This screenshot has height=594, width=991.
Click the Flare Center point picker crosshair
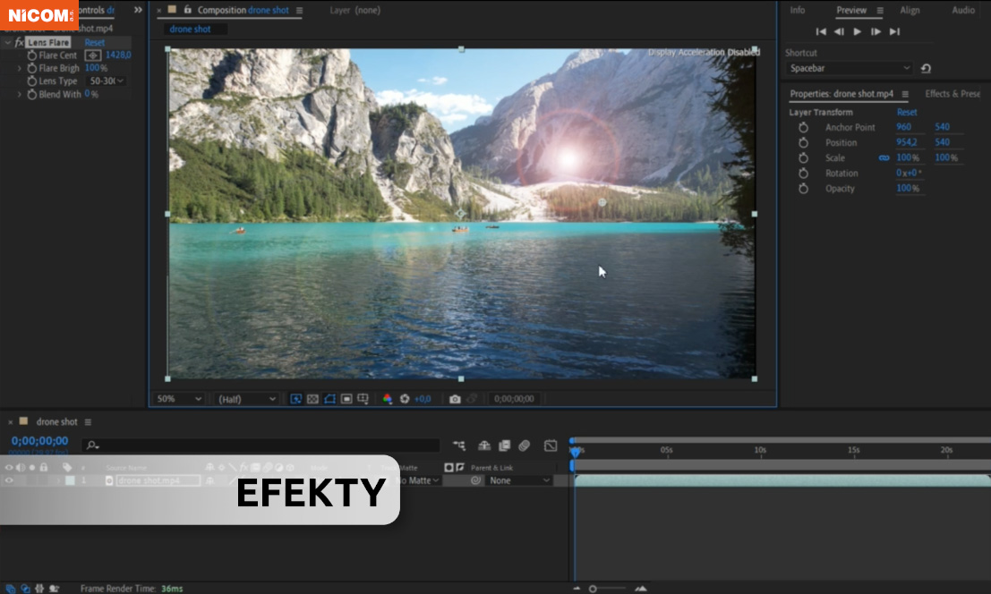click(93, 55)
